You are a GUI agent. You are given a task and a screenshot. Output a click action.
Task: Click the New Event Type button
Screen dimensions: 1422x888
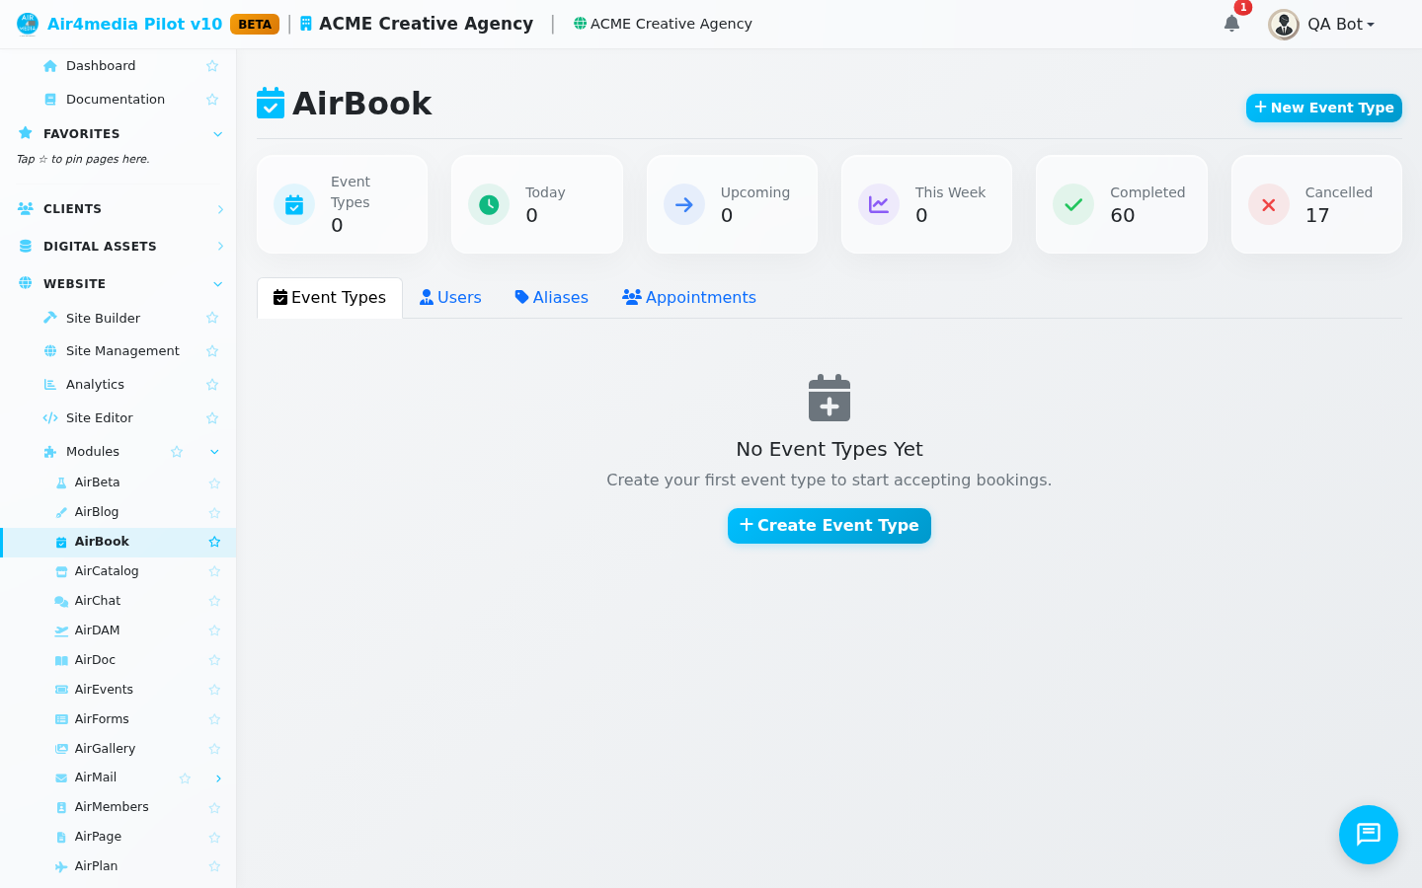pyautogui.click(x=1324, y=108)
